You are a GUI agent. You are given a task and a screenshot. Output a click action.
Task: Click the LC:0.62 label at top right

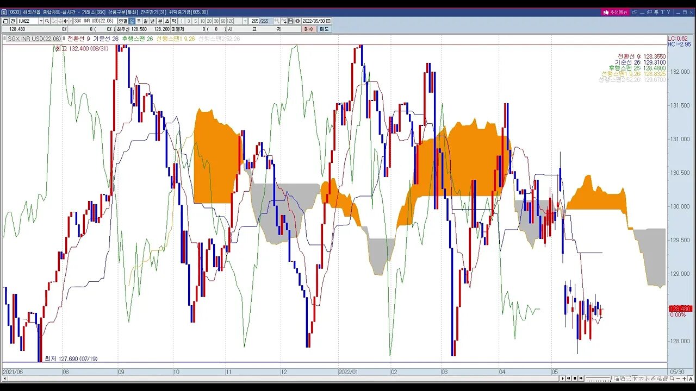(678, 38)
